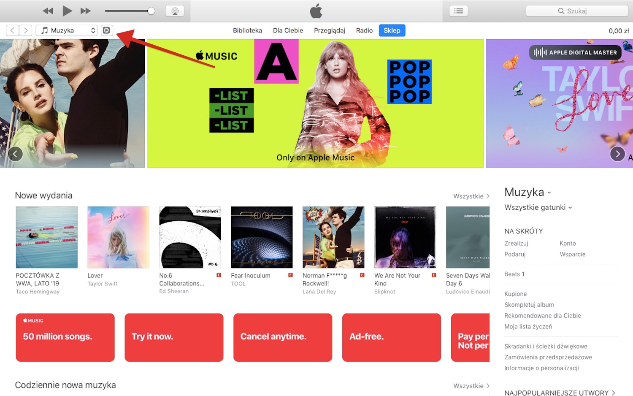Skip forward with the fast-forward icon
The height and width of the screenshot is (396, 633).
(86, 11)
